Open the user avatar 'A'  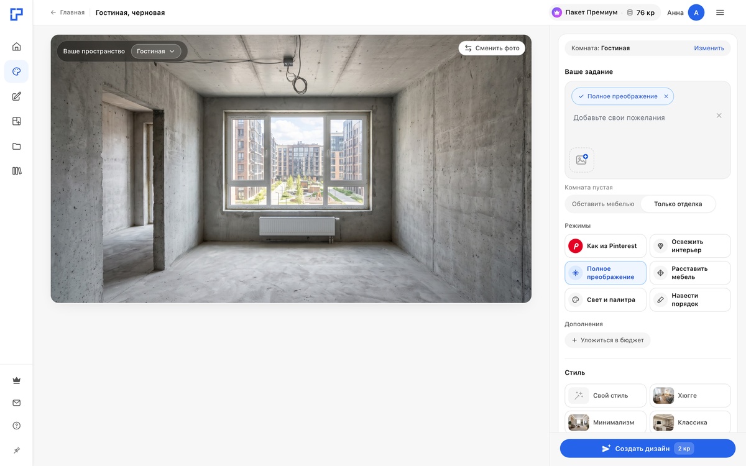(x=696, y=12)
